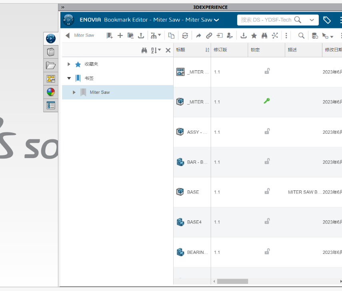Expand the Miter Saw bookmark node
342x291 pixels.
(x=74, y=92)
